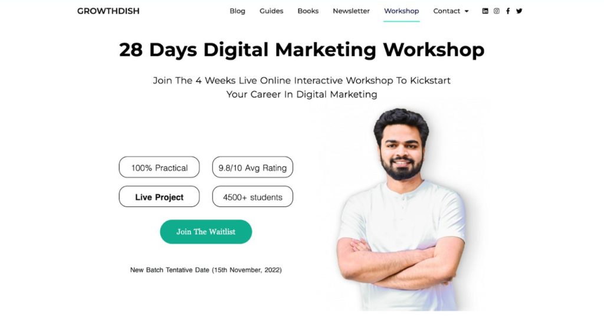Go to the Blog page
Screen dimensions: 604x329
(237, 11)
